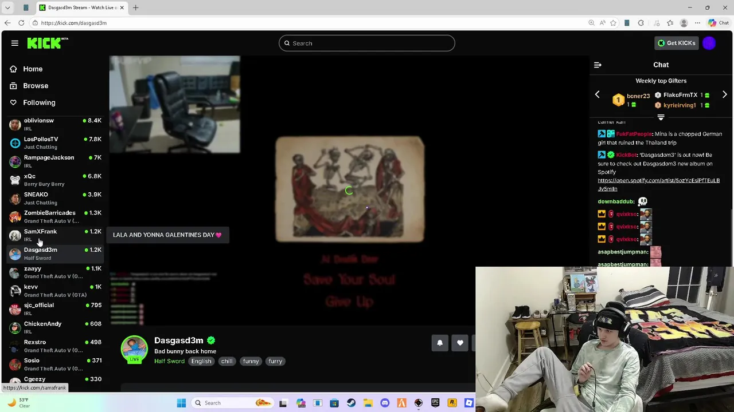734x412 pixels.
Task: Open kevv channel in sidebar
Action: click(x=55, y=290)
